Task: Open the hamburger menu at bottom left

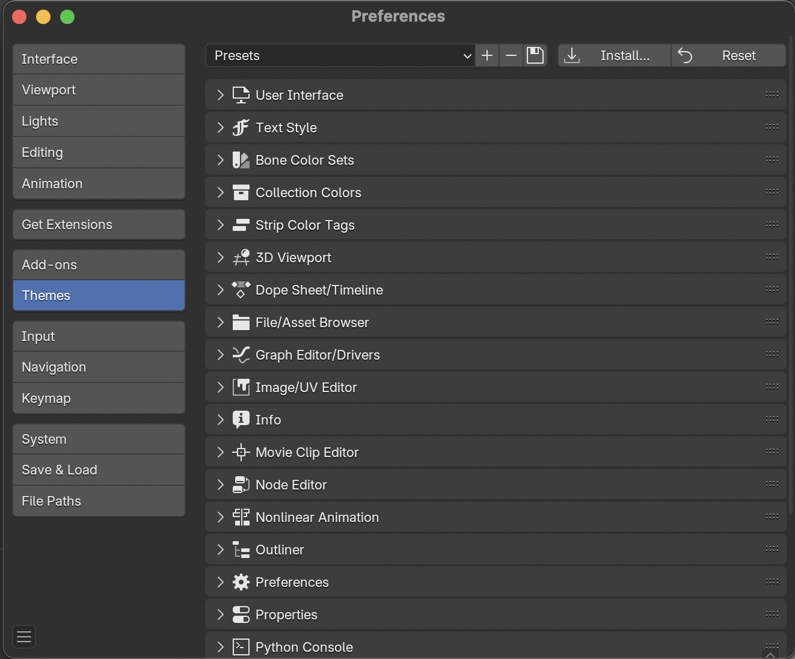Action: [x=24, y=637]
